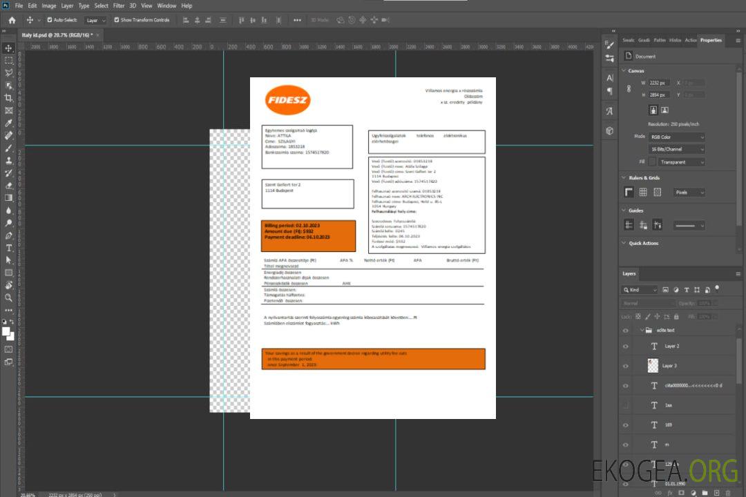Select the Zoom magnifier tool

click(8, 298)
